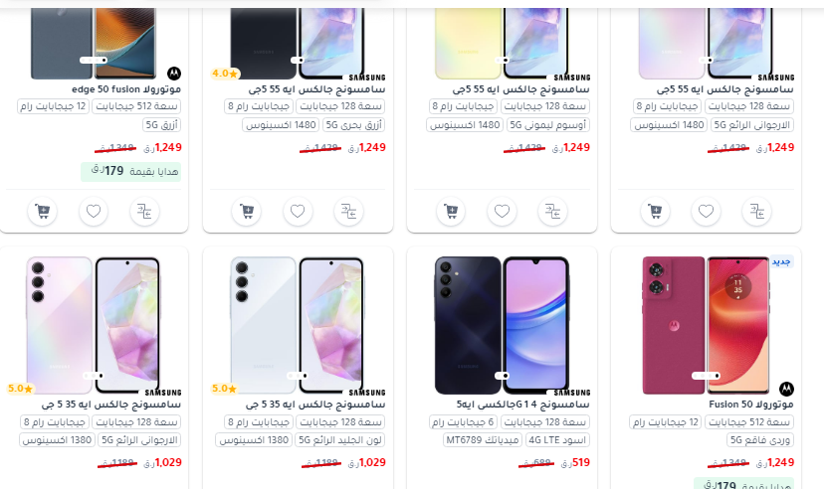Compare the navy blue Galaxy A55
The width and height of the screenshot is (824, 489).
click(348, 212)
